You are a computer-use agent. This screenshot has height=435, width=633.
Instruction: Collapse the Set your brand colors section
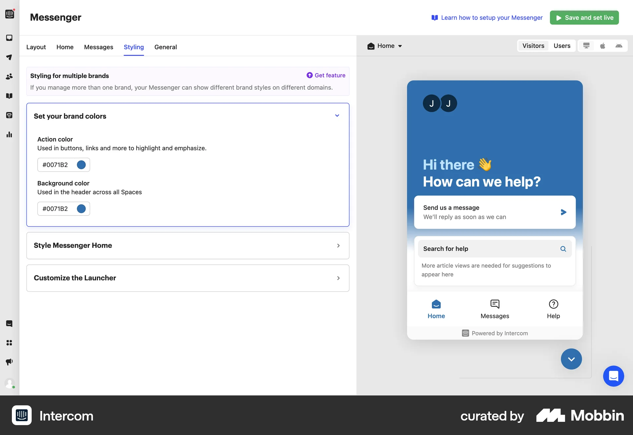(x=337, y=116)
